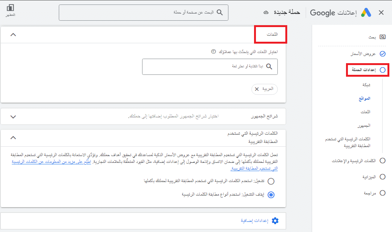This screenshot has height=232, width=392.
Task: Go to المواقع in the sidebar
Action: coord(364,98)
